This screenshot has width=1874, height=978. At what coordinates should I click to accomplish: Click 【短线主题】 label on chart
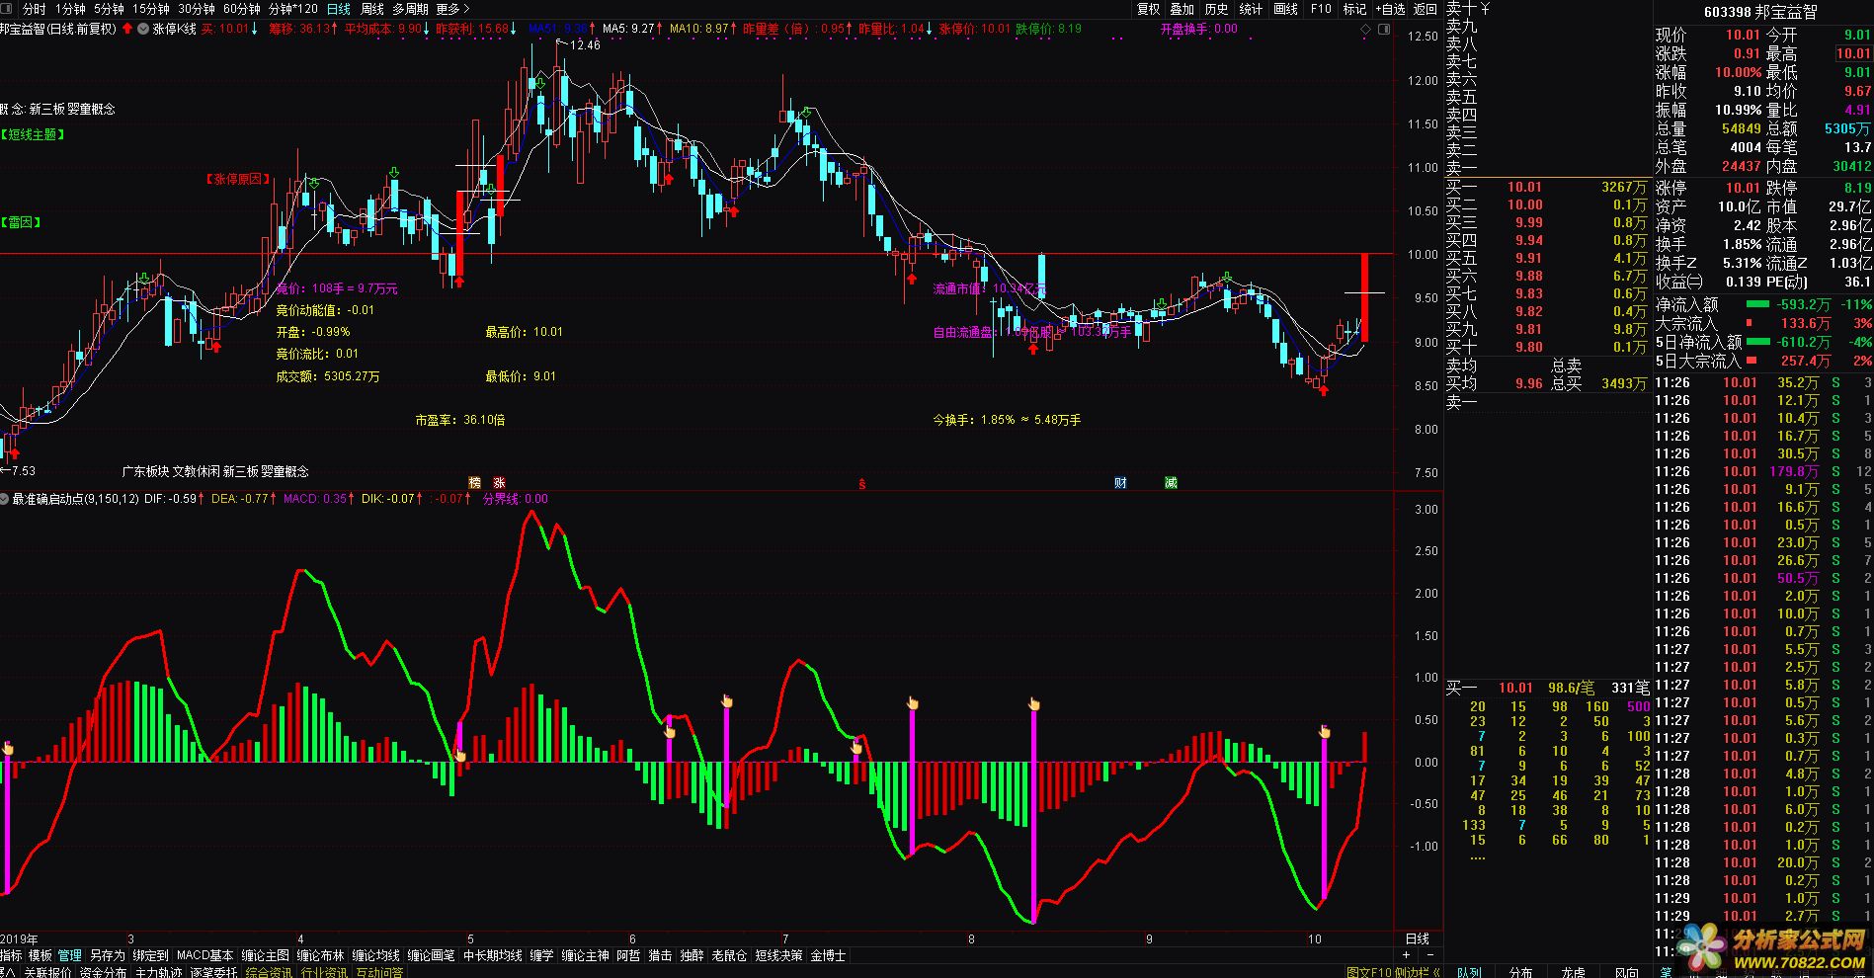pyautogui.click(x=33, y=135)
